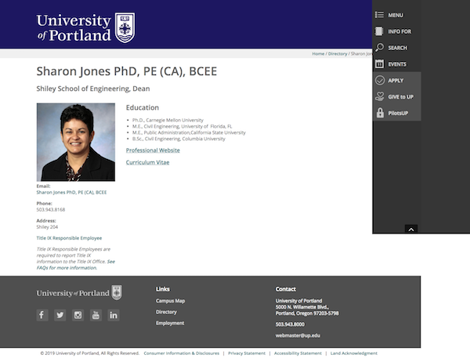
Task: Open the LinkedIn icon in footer
Action: 114,315
